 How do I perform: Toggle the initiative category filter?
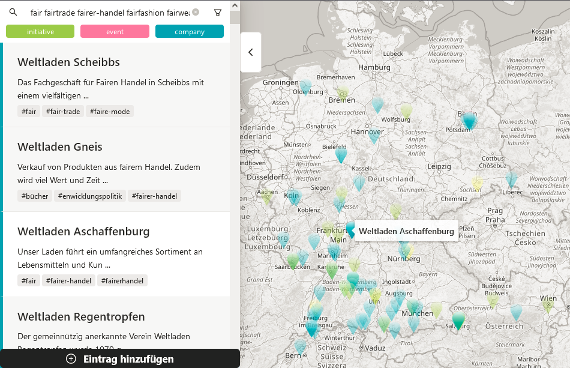pyautogui.click(x=40, y=32)
